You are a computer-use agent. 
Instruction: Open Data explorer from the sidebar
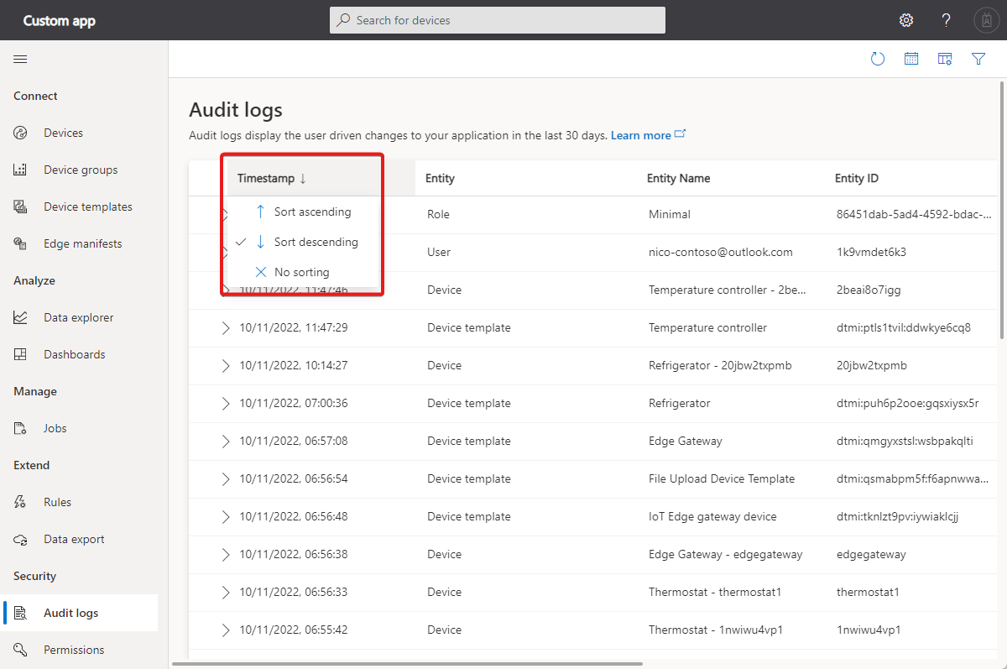click(x=78, y=317)
